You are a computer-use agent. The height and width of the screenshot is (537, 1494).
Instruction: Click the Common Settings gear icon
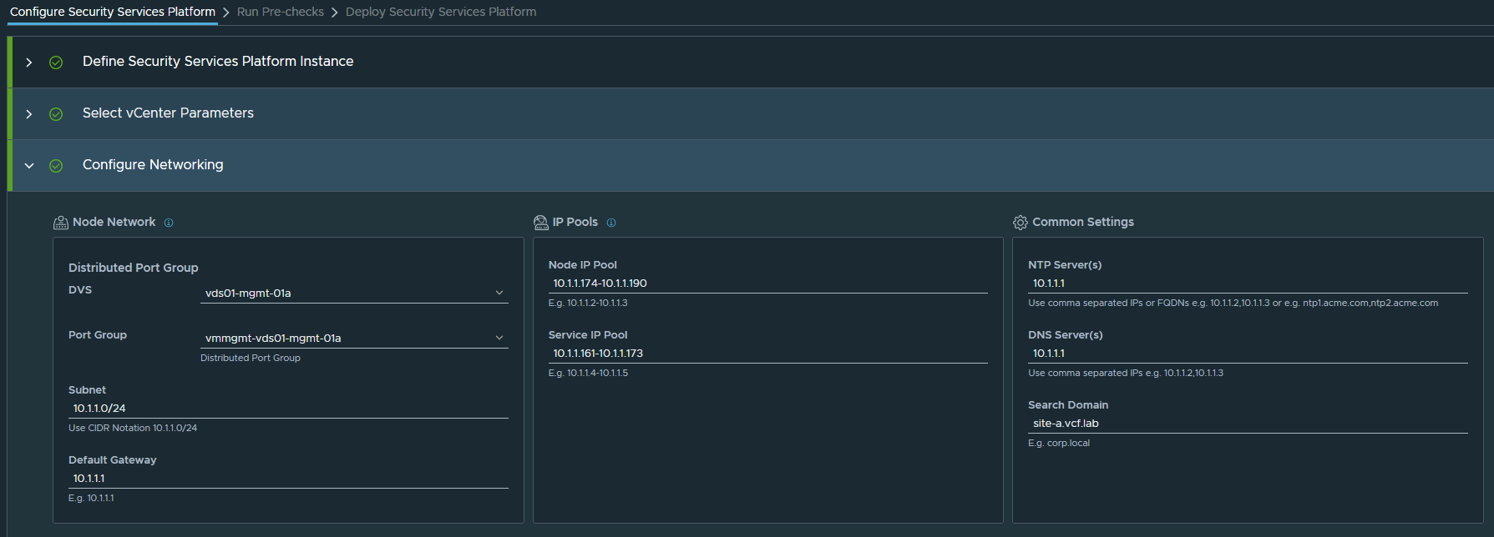(x=1020, y=223)
